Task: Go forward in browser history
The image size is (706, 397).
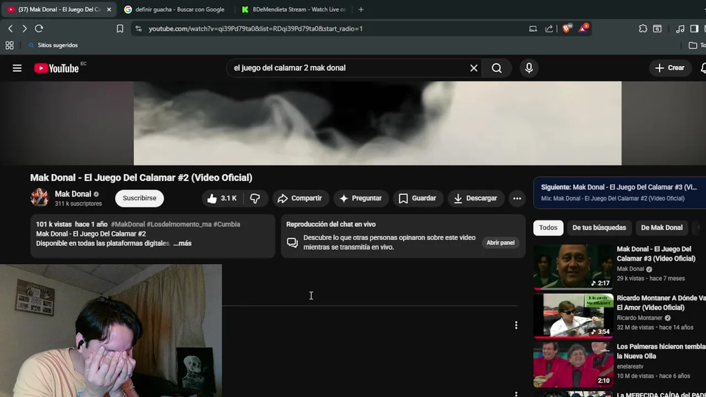Action: (24, 29)
